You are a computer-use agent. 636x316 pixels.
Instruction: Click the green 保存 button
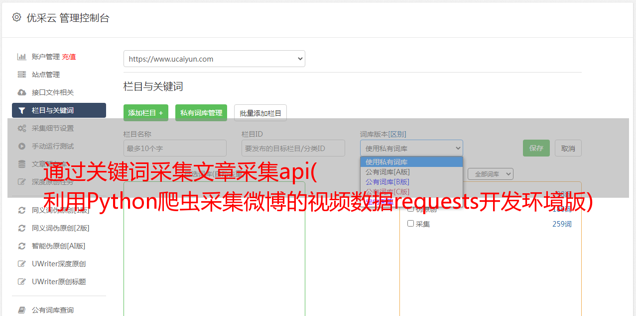pyautogui.click(x=536, y=148)
